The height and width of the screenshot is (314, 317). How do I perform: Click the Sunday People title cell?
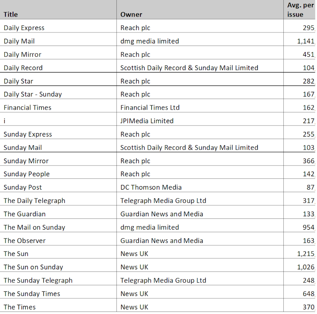(x=26, y=174)
